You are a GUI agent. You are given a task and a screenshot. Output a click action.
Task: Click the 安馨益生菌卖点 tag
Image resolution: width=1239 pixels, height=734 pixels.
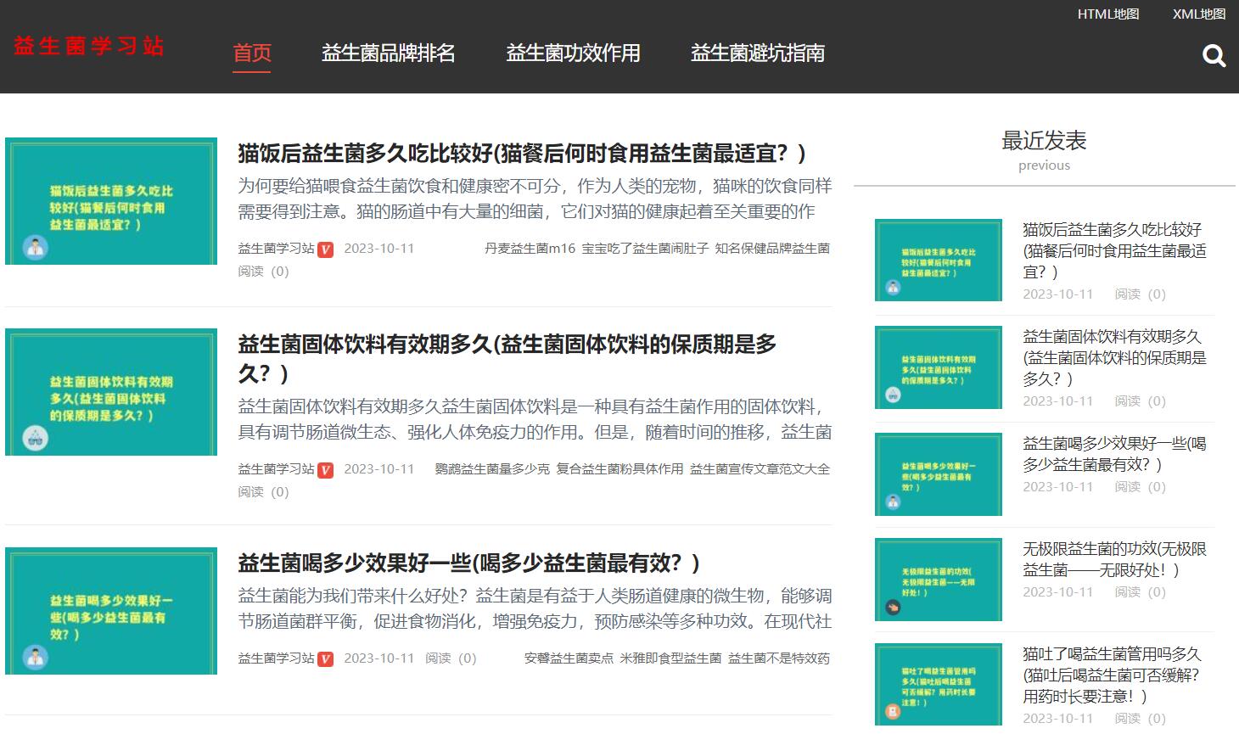pos(569,658)
